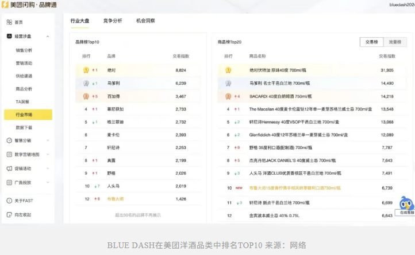Click 向左收起 collapse sidebar text
The height and width of the screenshot is (255, 415).
click(x=23, y=215)
